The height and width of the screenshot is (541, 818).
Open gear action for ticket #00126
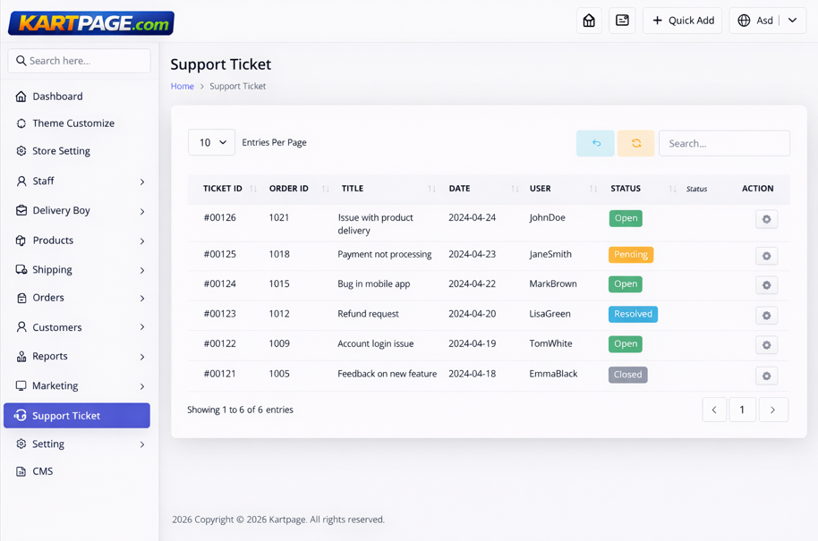[766, 219]
